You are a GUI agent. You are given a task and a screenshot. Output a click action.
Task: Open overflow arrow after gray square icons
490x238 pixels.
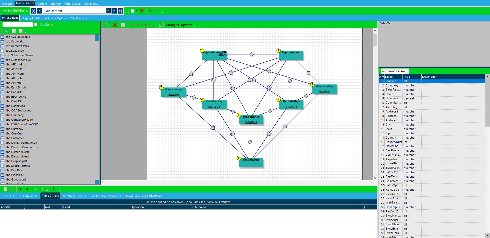(26, 32)
